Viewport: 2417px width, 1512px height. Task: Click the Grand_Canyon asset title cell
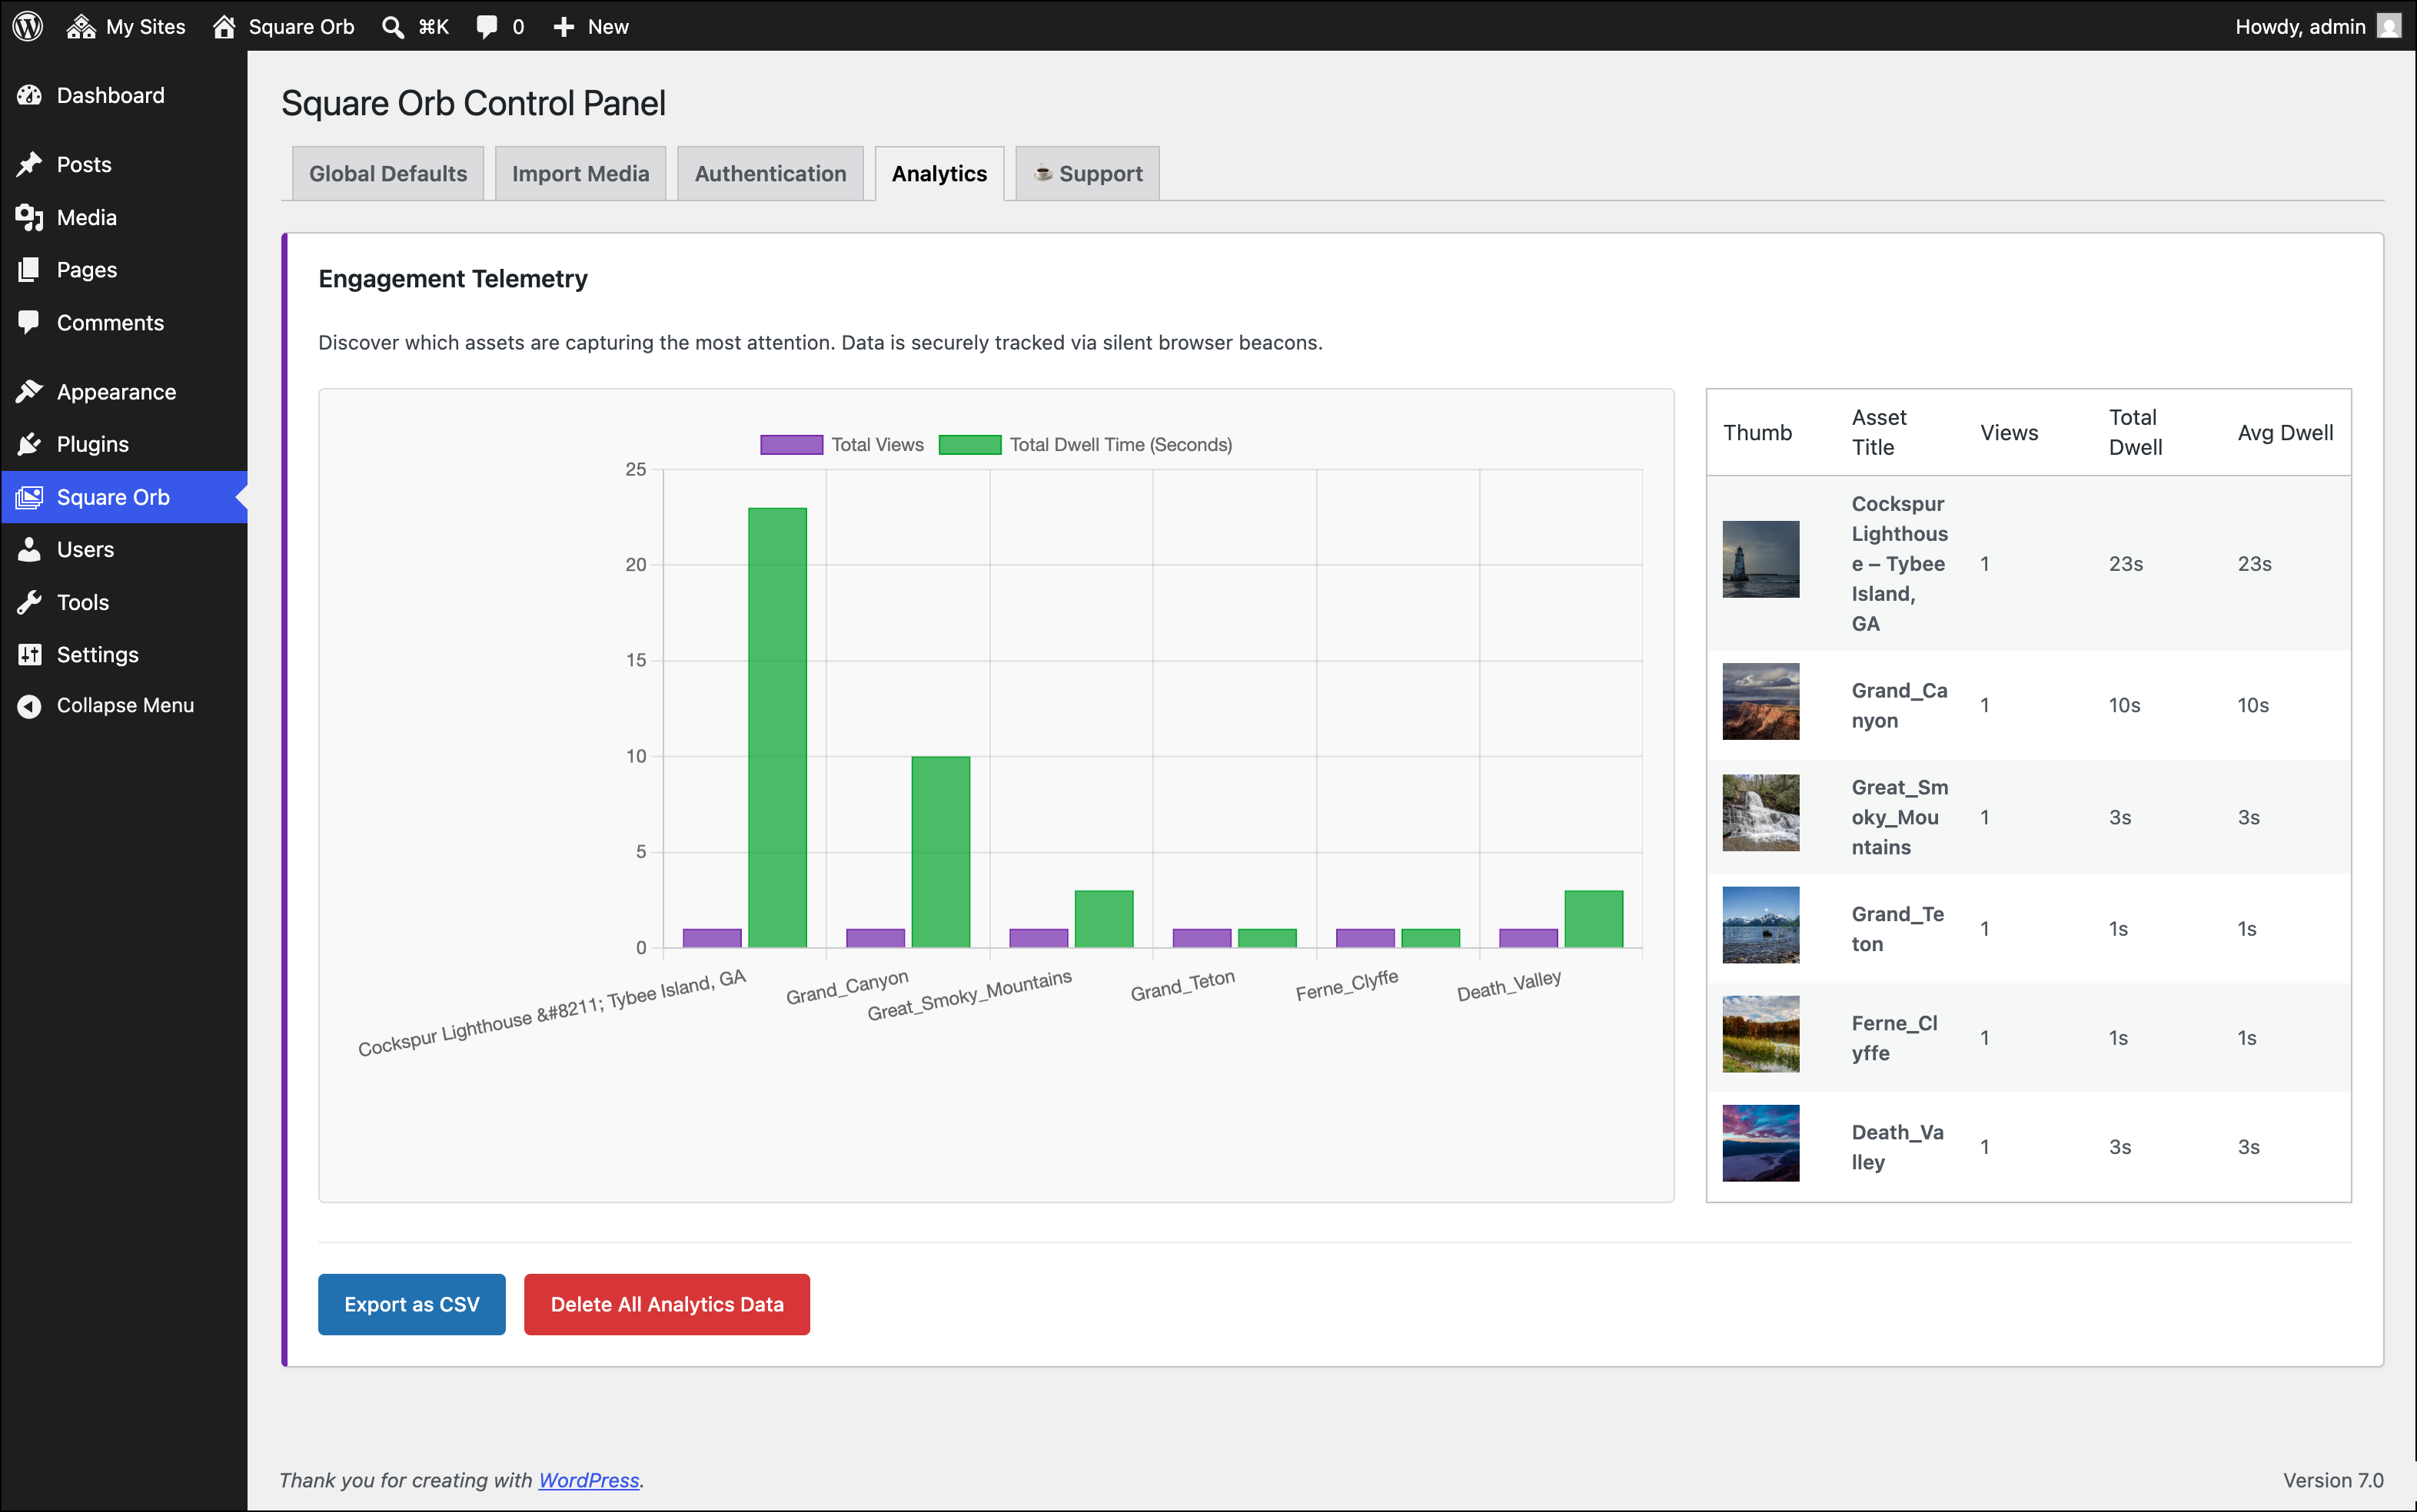(1899, 705)
